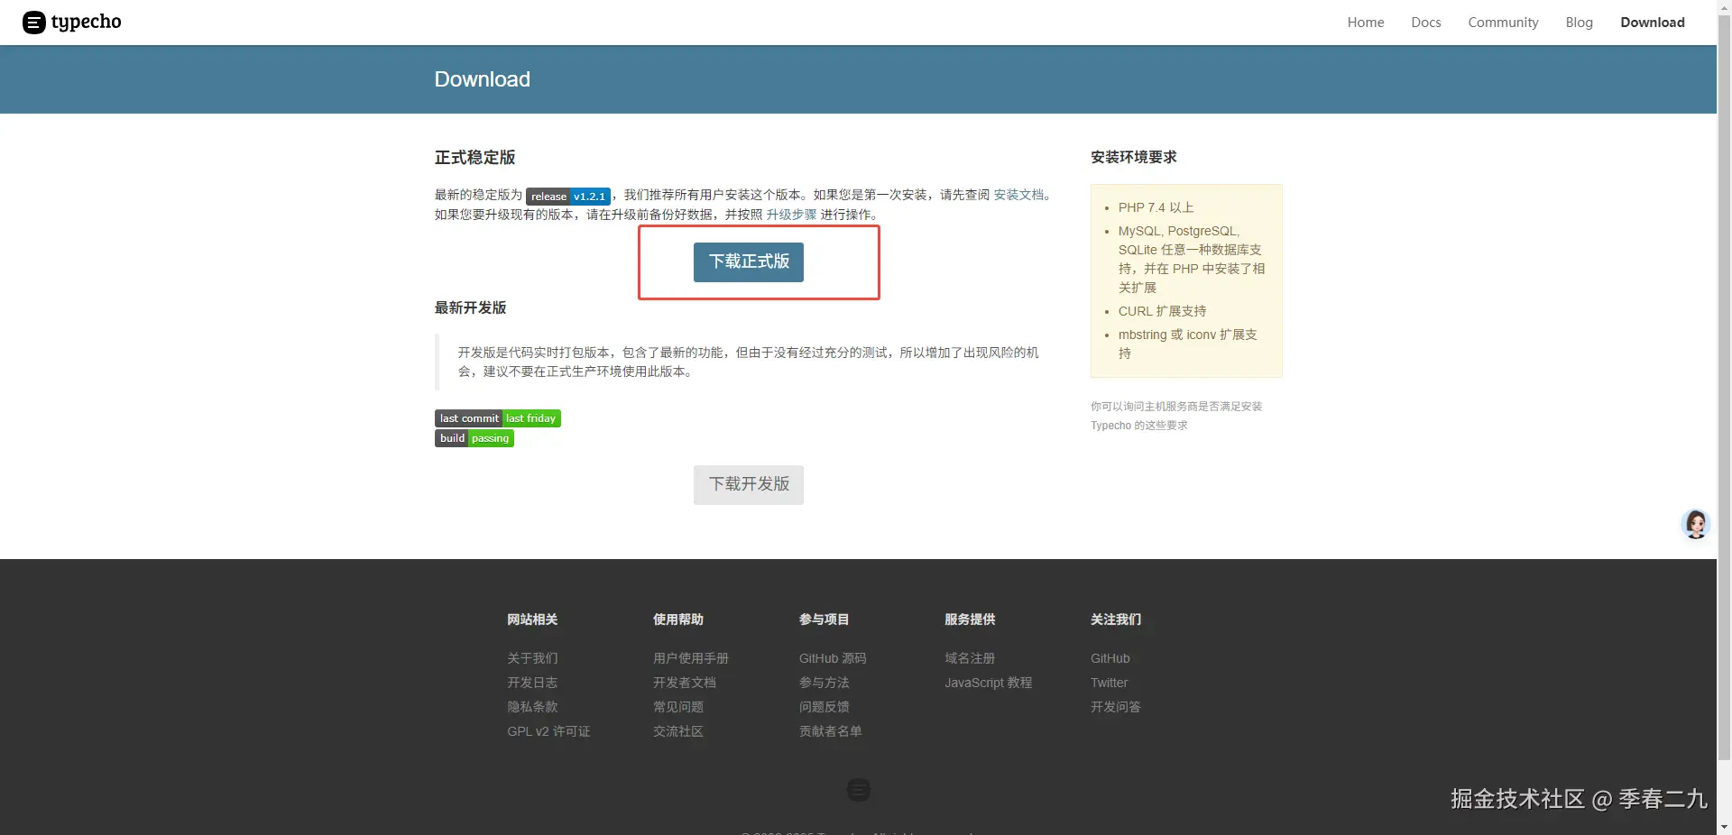Click the 下载开发版 button
Image resolution: width=1732 pixels, height=835 pixels.
749,484
